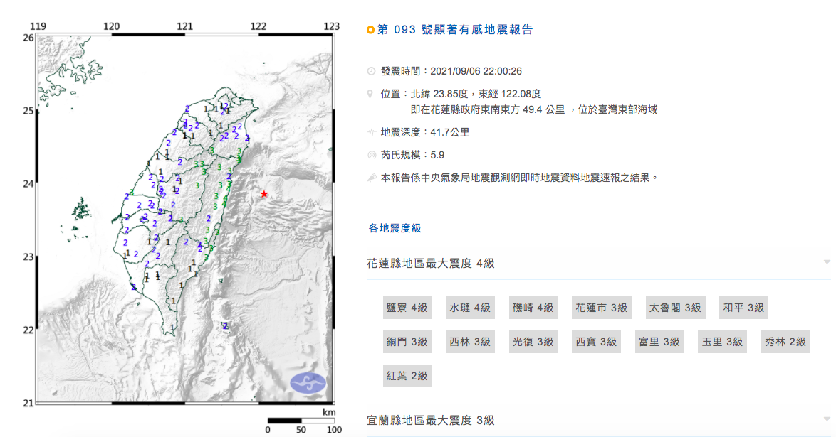The height and width of the screenshot is (437, 836).
Task: Click the red star epicenter marker on map
Action: (x=264, y=194)
